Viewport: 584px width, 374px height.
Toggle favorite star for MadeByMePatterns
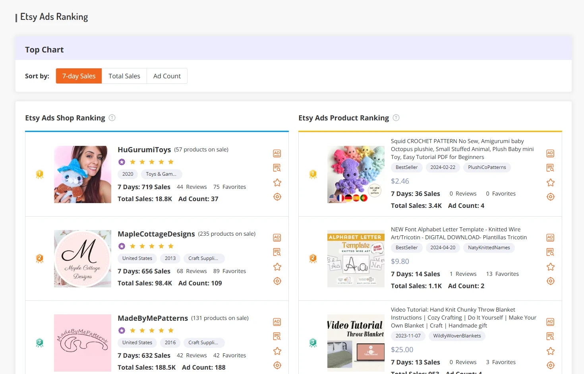pos(277,351)
